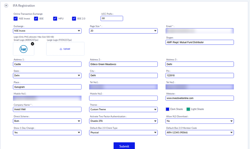The image size is (250, 149).
Task: Disable the MFU checkbox
Action: (55, 19)
